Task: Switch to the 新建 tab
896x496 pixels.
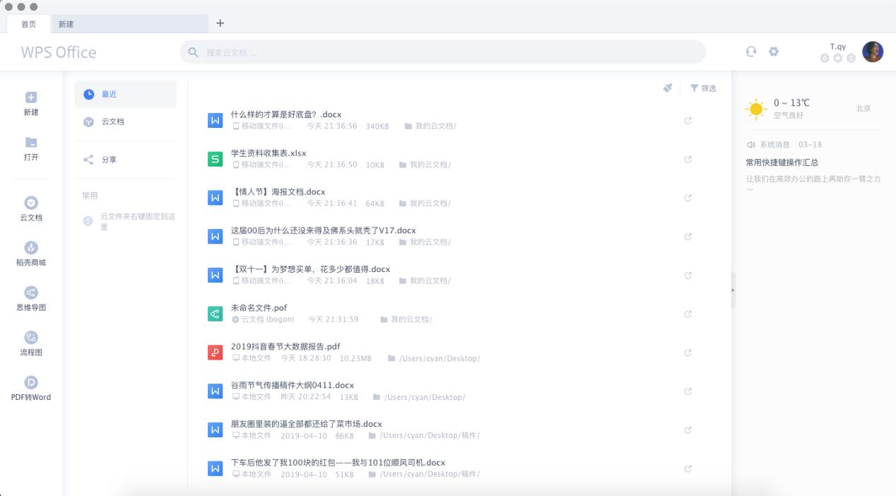Action: coord(66,23)
